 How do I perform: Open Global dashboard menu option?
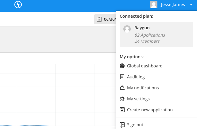[x=156, y=66]
